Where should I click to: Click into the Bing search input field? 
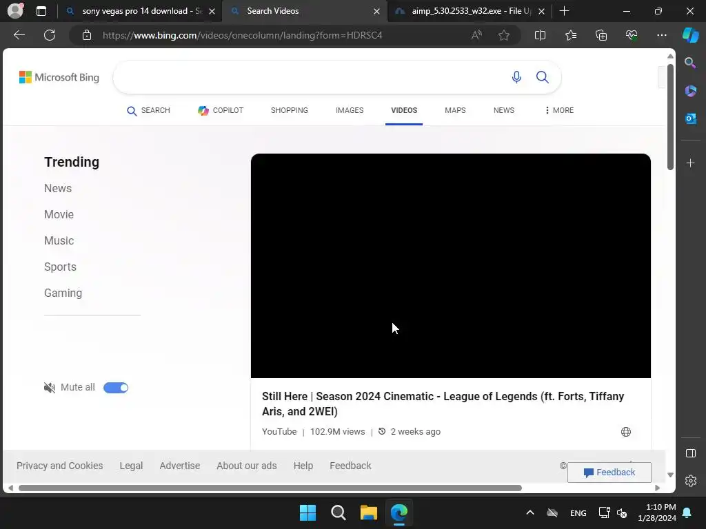311,77
